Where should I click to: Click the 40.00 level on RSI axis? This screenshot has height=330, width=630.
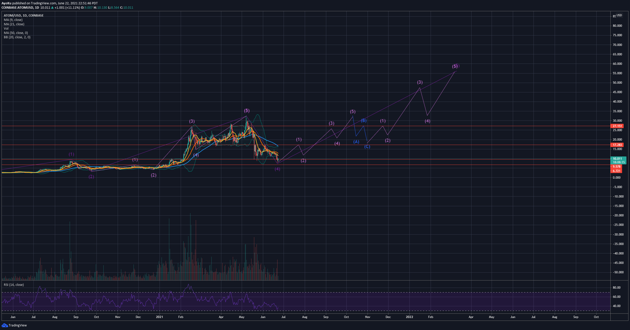[616, 306]
